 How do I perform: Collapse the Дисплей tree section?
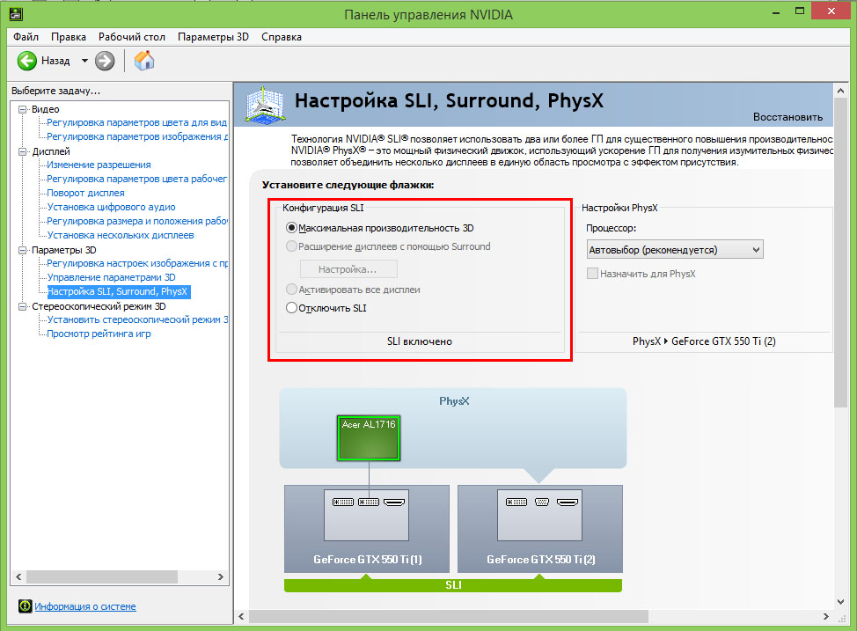24,151
